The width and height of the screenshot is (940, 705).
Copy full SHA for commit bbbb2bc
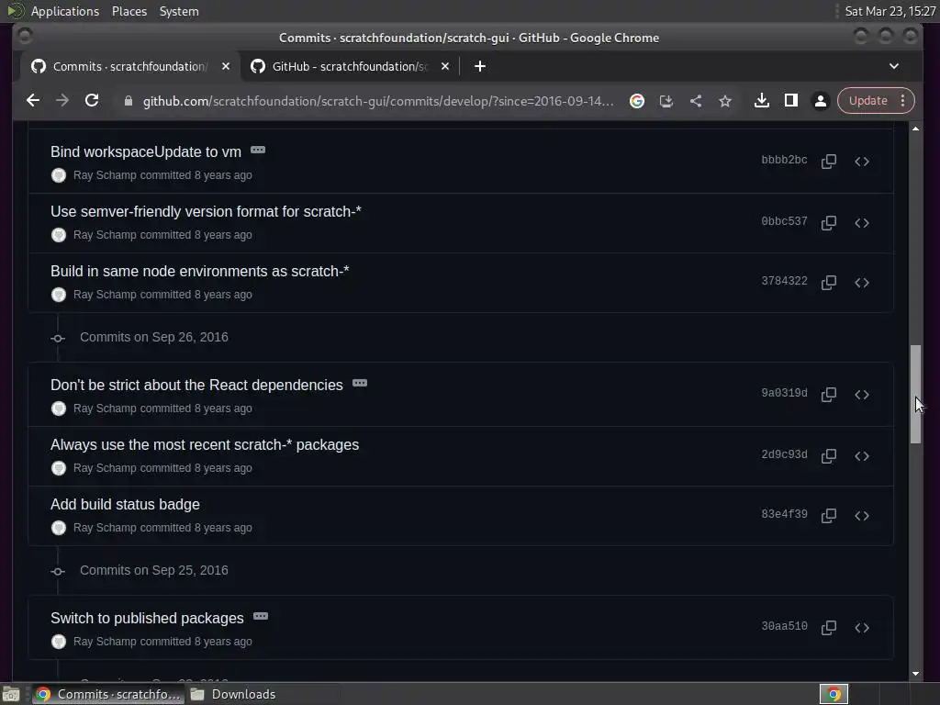coord(829,162)
